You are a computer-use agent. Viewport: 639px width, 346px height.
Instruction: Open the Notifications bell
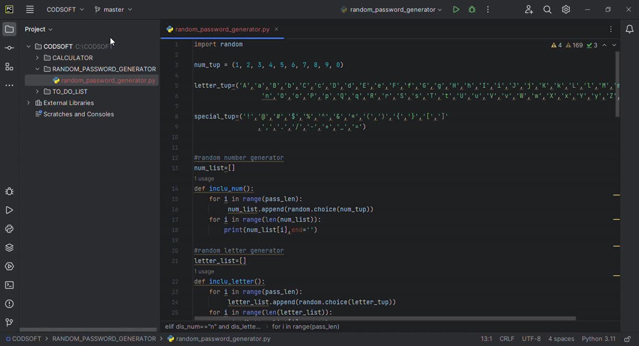coord(629,29)
